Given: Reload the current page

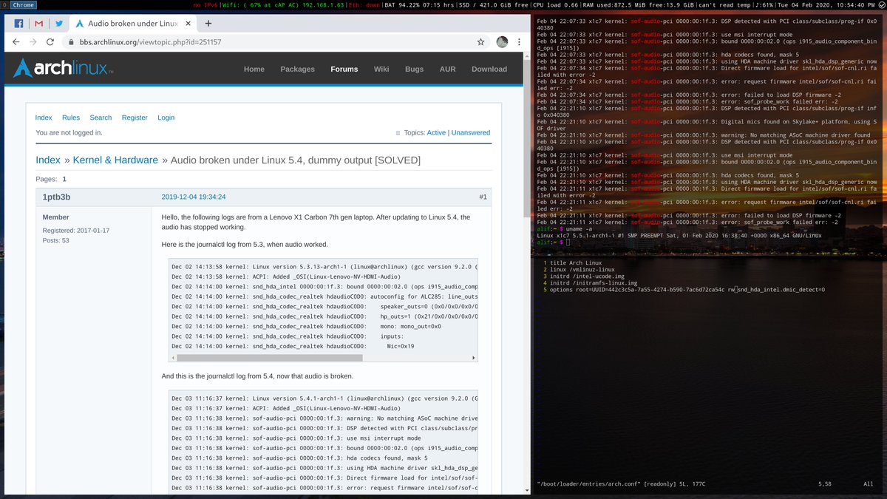Looking at the screenshot, I should point(50,42).
